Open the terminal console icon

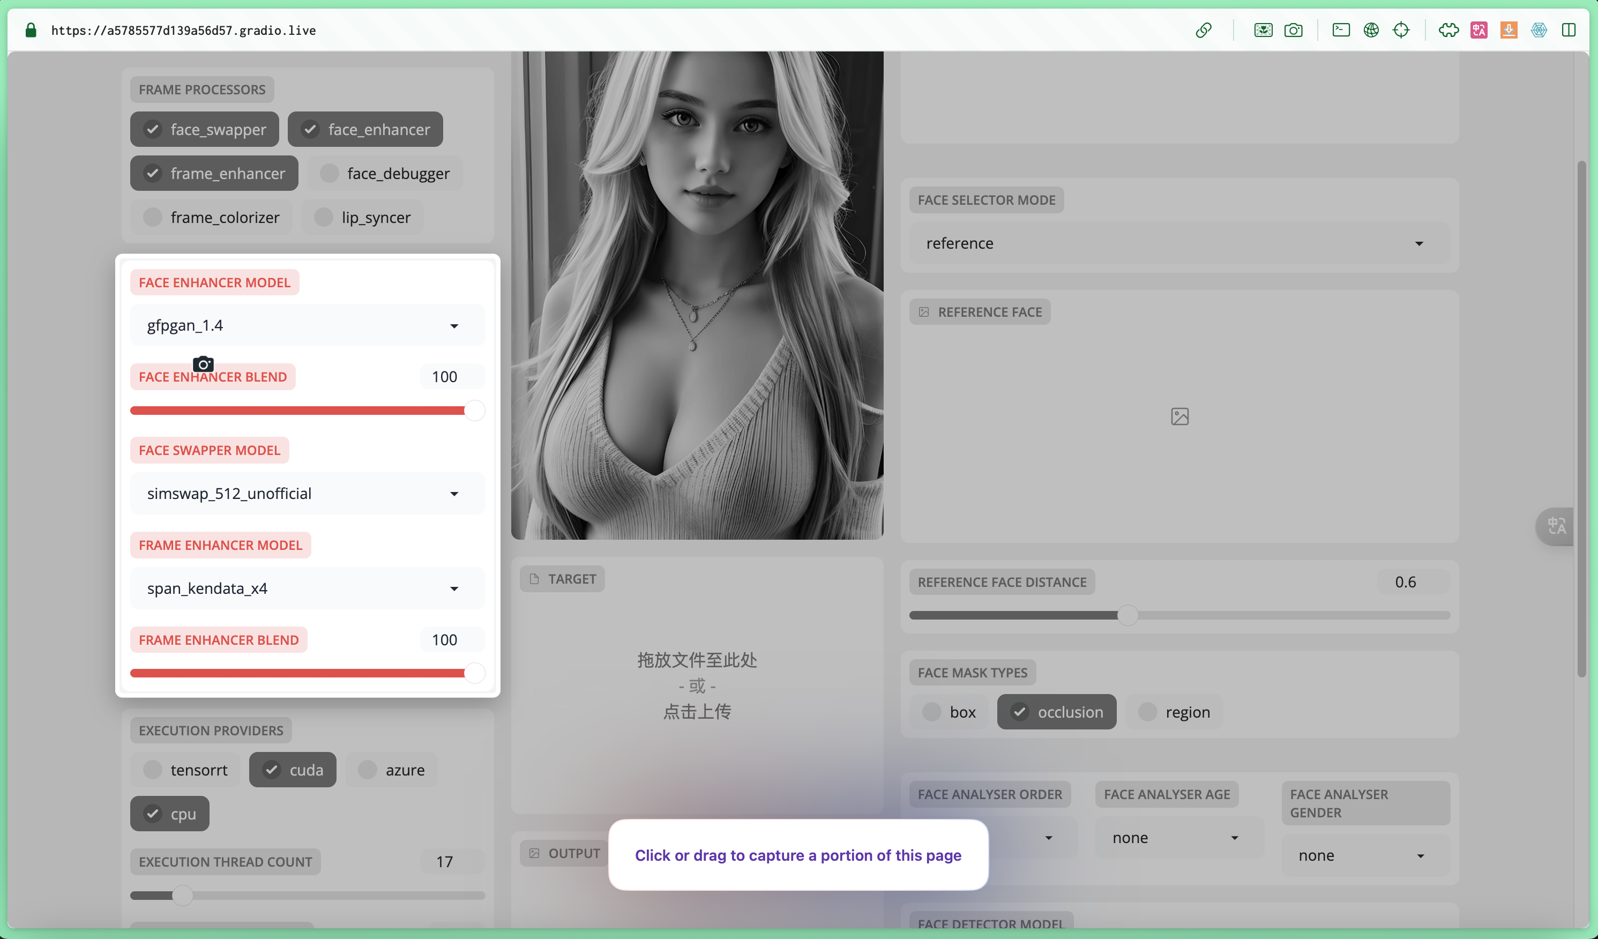1341,30
